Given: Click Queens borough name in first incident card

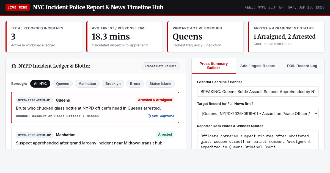Looking at the screenshot, I should 63,100.
